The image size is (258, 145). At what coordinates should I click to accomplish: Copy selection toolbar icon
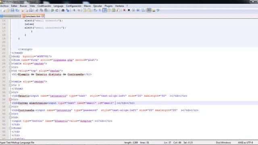[x=42, y=10]
